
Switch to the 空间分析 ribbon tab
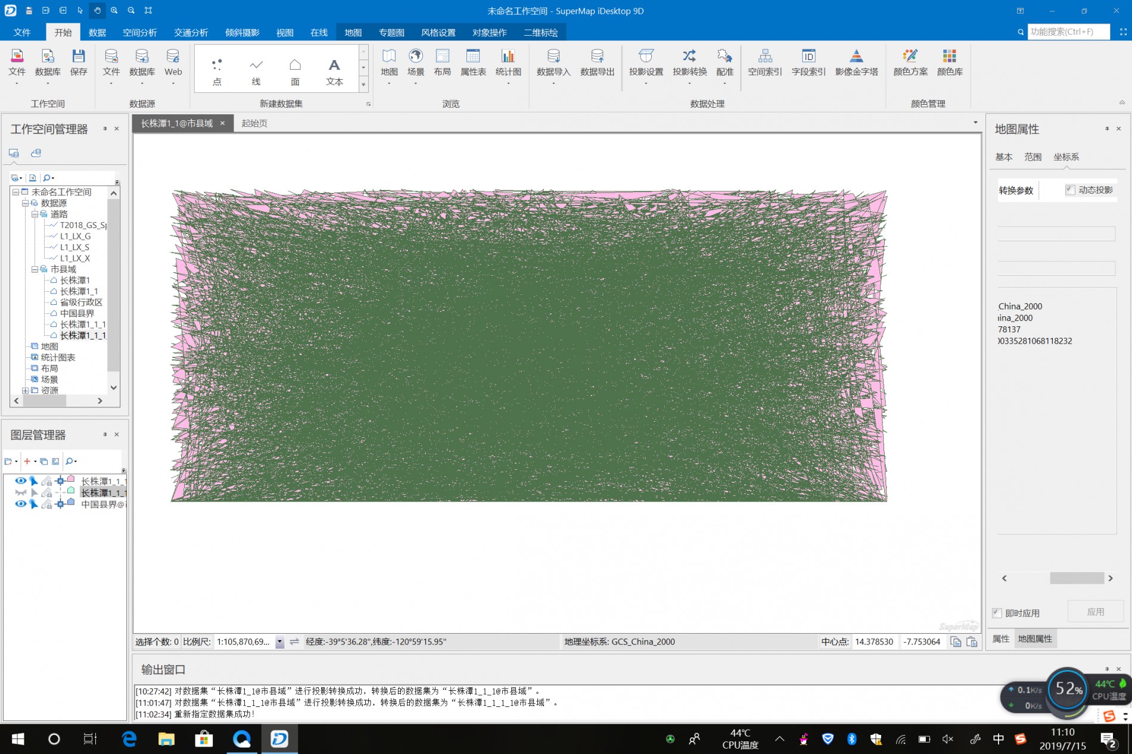139,32
